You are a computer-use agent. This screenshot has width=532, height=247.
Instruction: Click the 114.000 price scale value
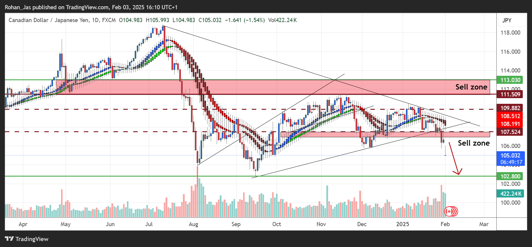pyautogui.click(x=510, y=70)
